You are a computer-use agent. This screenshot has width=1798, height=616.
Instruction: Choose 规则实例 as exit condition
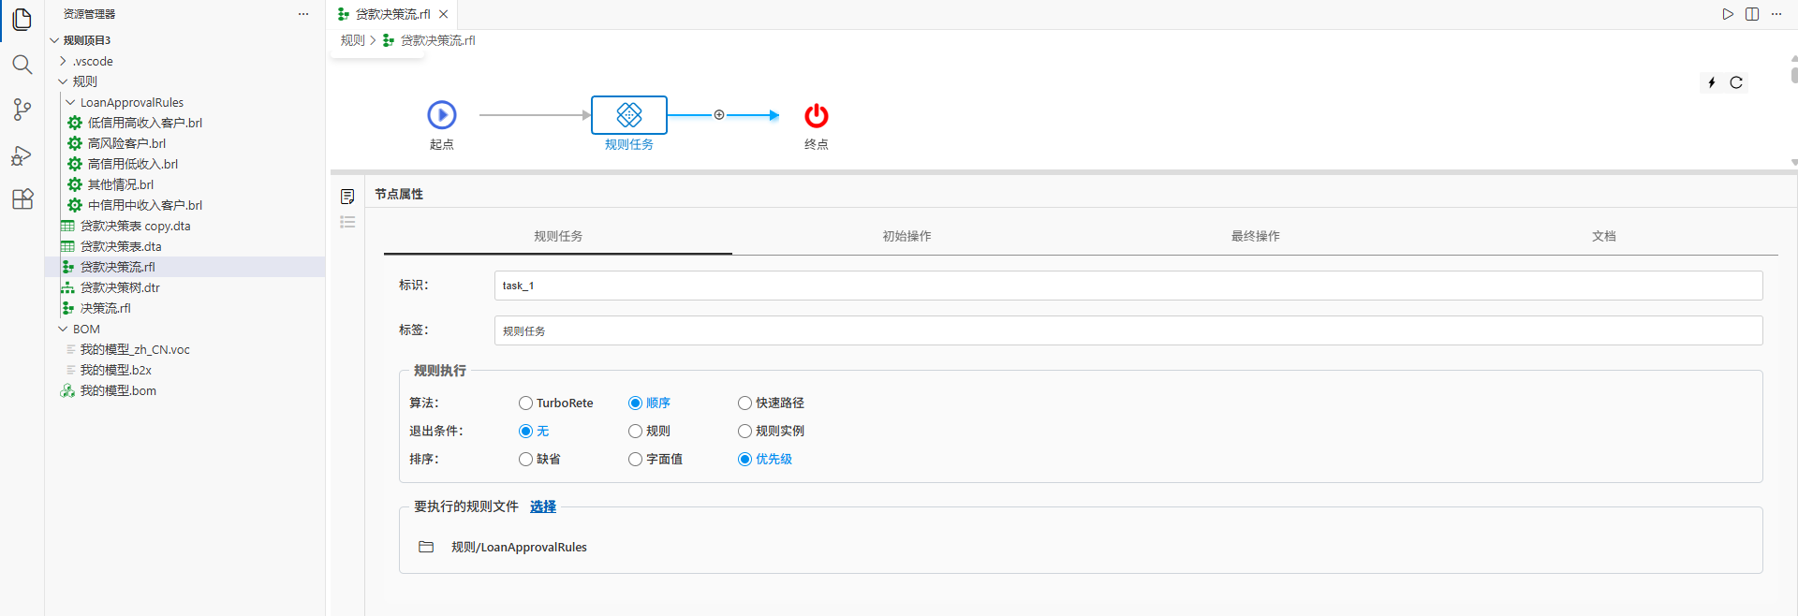click(745, 432)
